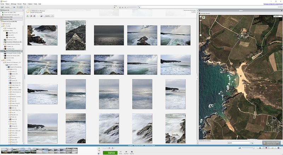
Task: Click the movie presentation icon in folder header
Action: tap(34, 16)
